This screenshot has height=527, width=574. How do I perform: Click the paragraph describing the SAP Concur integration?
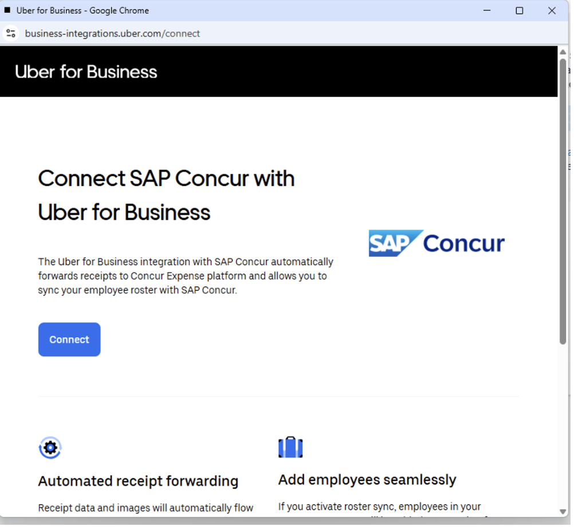click(186, 277)
